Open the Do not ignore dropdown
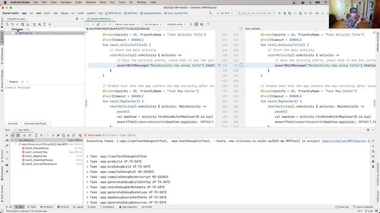 pyautogui.click(x=153, y=24)
